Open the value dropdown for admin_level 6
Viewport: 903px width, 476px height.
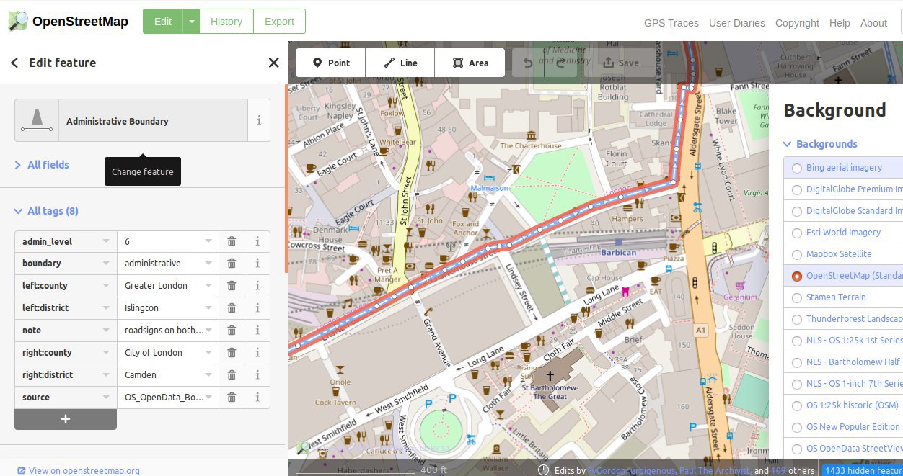click(x=208, y=241)
